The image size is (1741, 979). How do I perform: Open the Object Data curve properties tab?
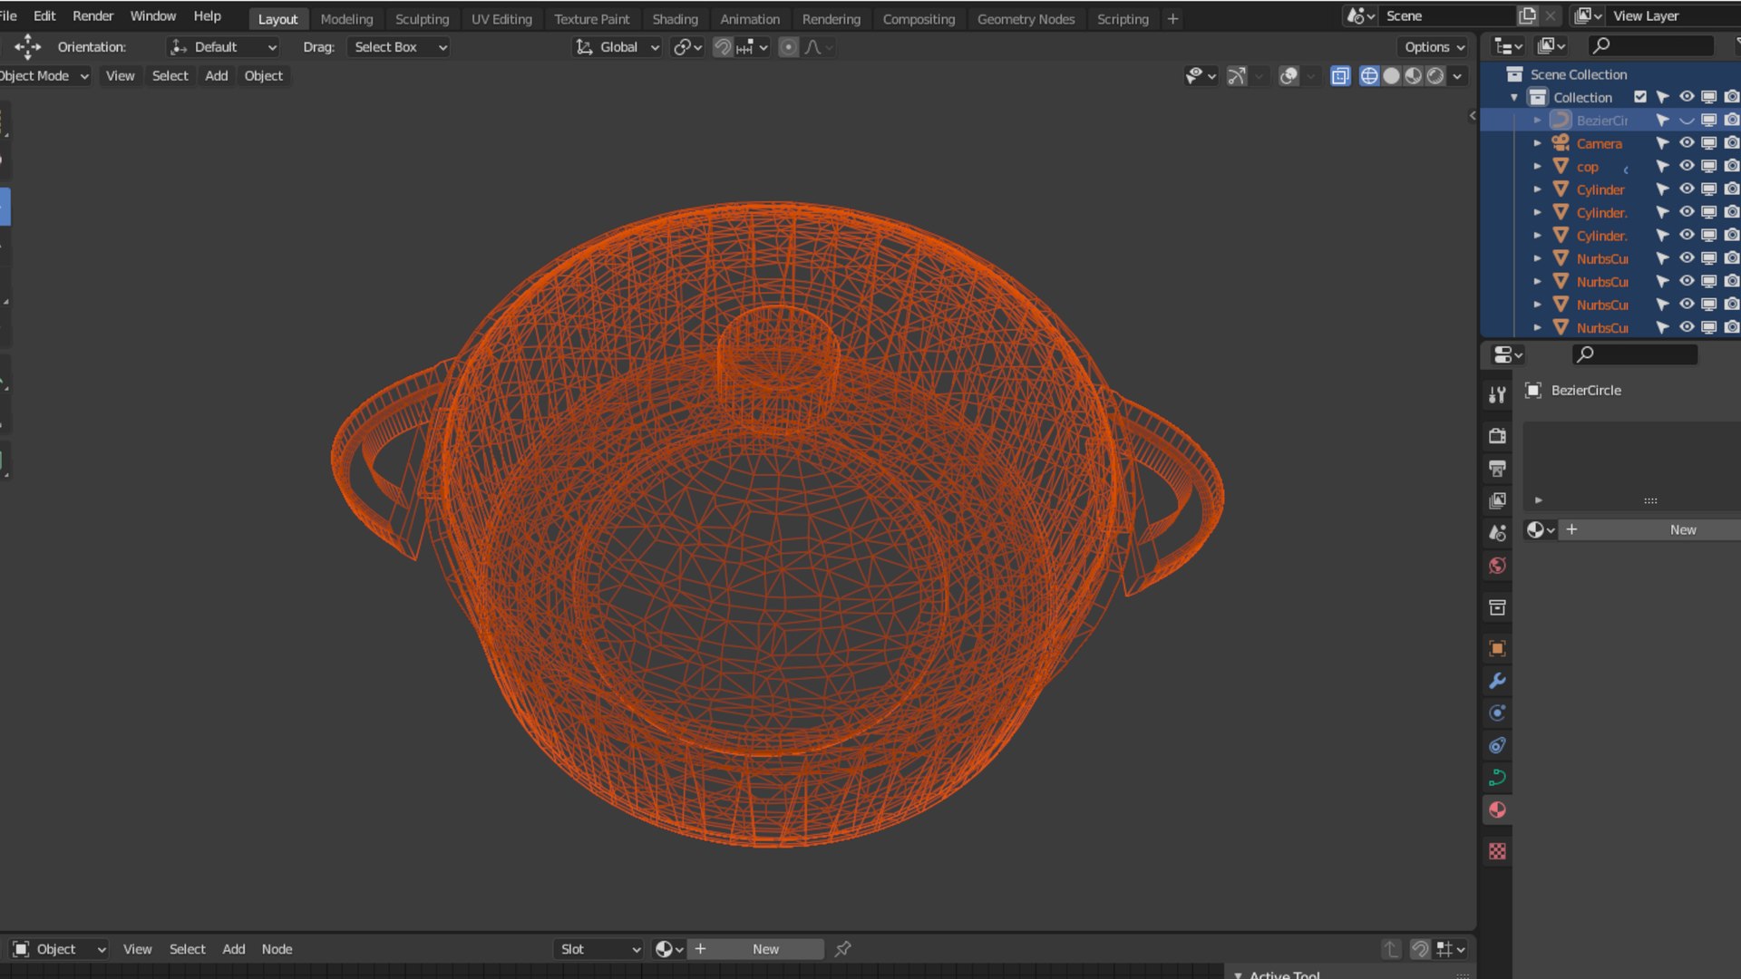pos(1497,777)
